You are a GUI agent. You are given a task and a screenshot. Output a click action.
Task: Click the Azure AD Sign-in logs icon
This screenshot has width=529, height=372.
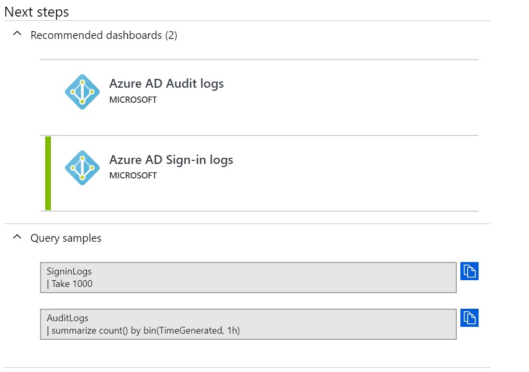click(82, 168)
